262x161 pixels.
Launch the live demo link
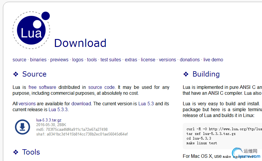(x=213, y=60)
